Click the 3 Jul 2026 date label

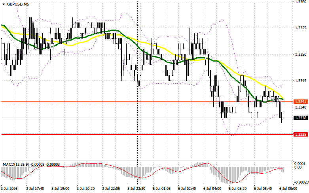tap(9, 189)
